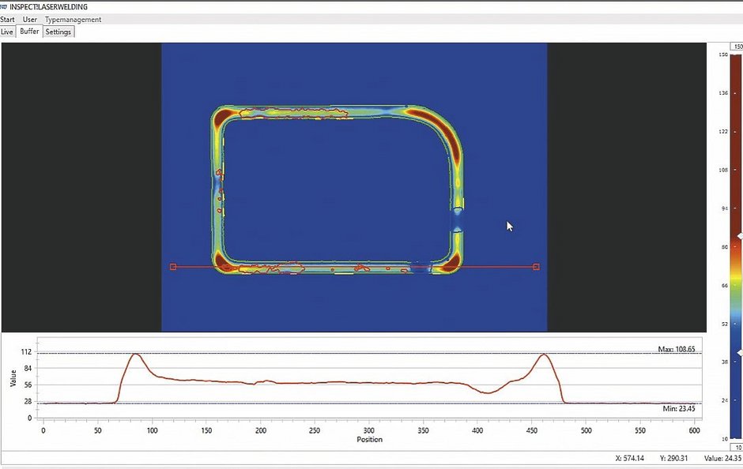Open the User menu

(30, 19)
